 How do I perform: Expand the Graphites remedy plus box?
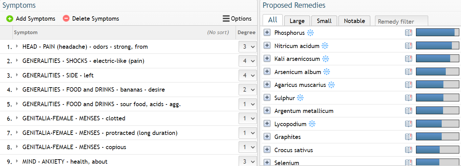click(x=267, y=137)
